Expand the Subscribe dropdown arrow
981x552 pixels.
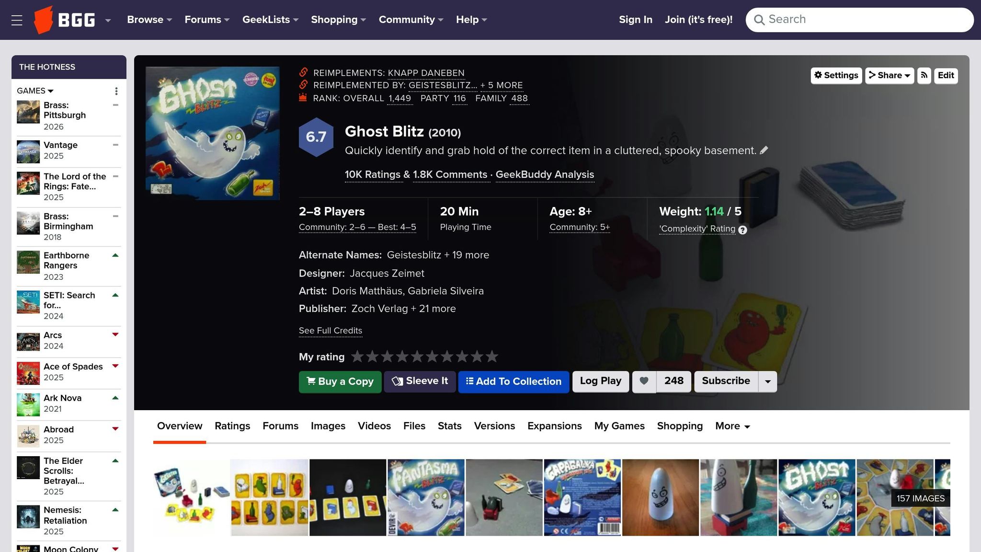(768, 381)
